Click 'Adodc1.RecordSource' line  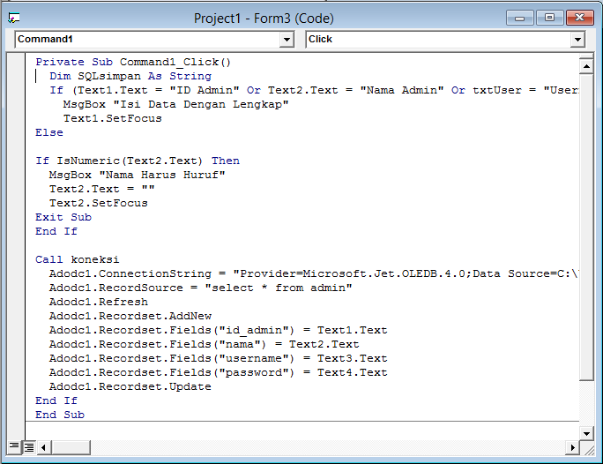[201, 288]
